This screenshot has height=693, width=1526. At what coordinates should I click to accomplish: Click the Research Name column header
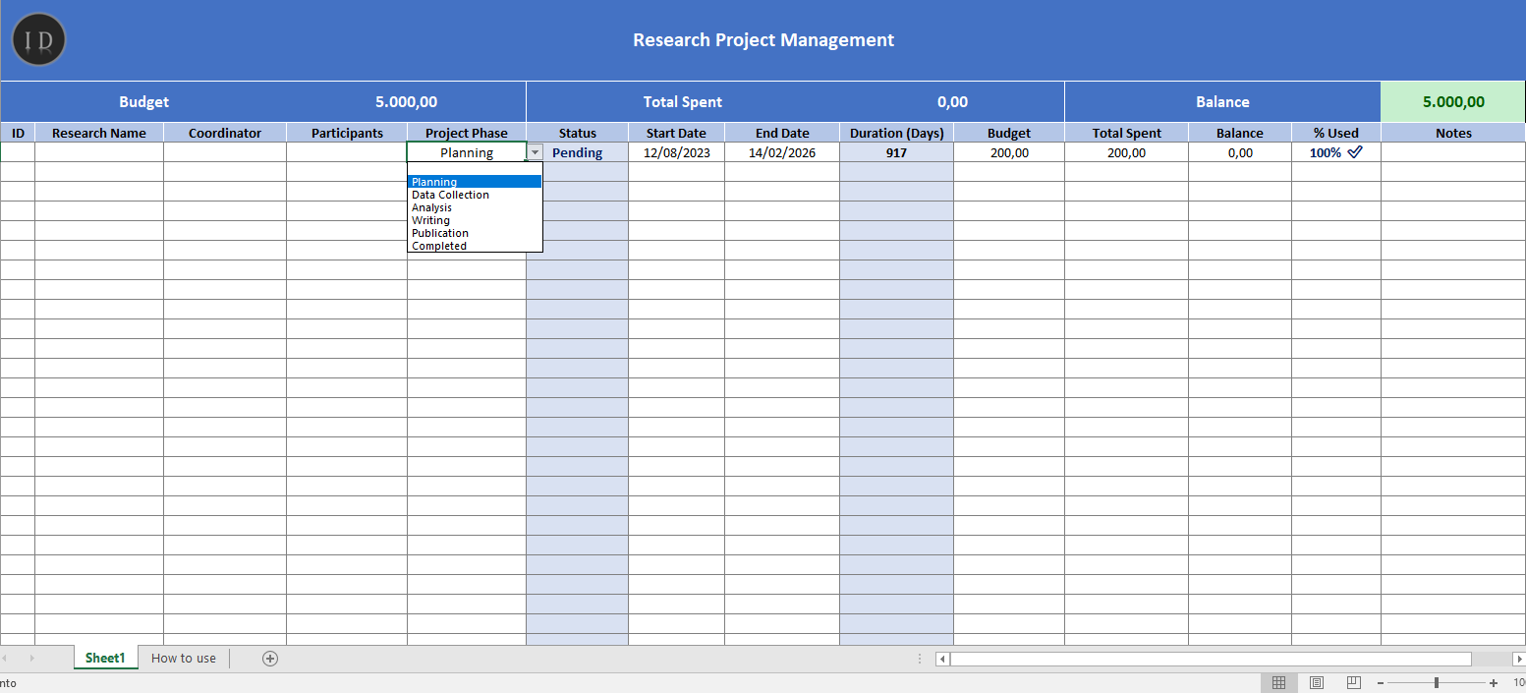point(99,133)
